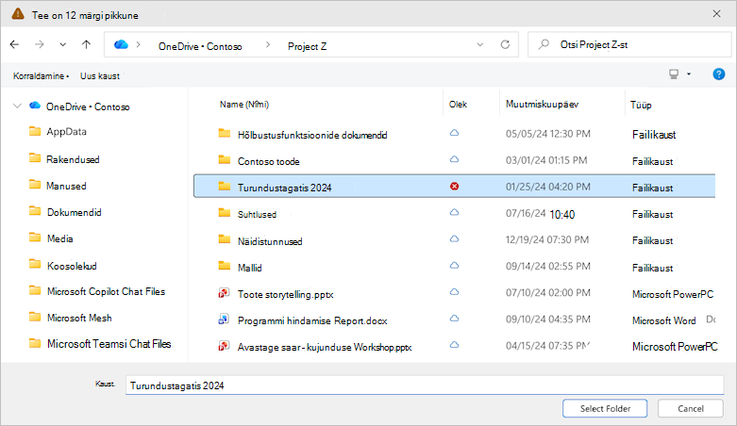The height and width of the screenshot is (426, 737).
Task: Sort by Tüüp column header
Action: 641,105
